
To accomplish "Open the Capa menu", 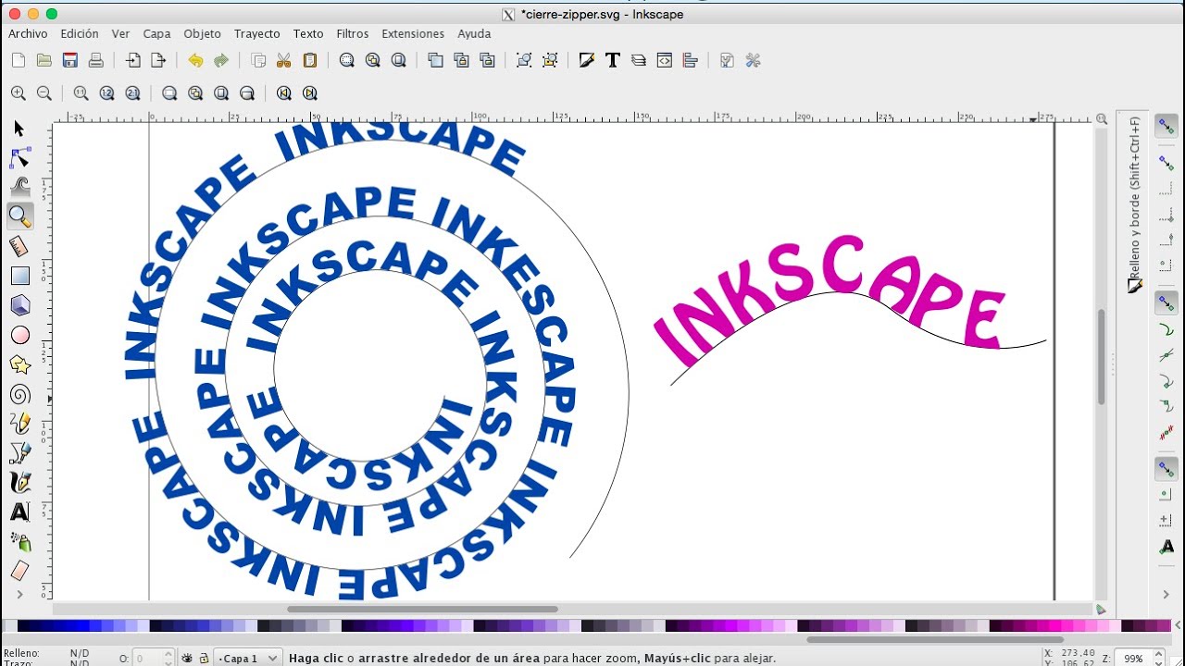I will pos(156,33).
